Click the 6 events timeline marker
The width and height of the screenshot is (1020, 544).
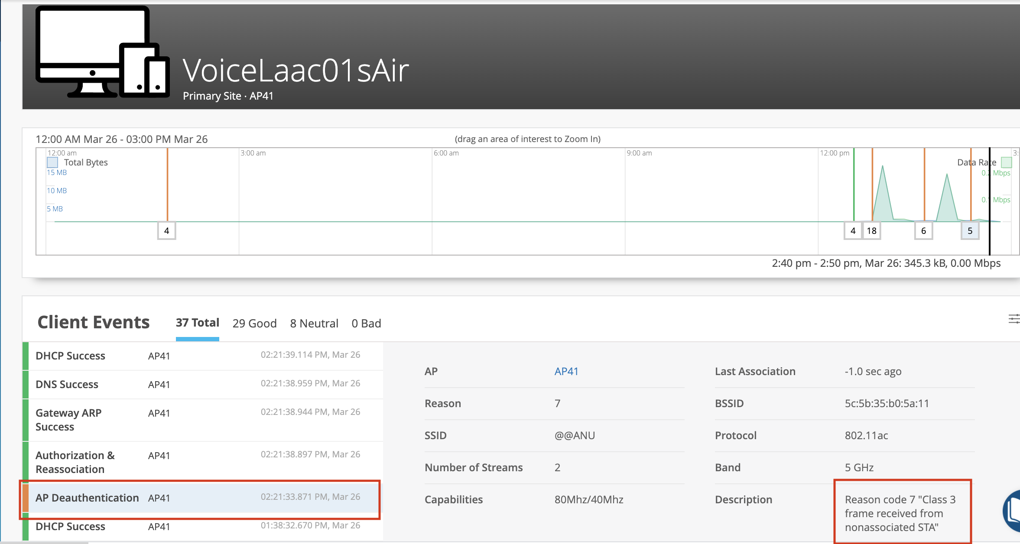(923, 231)
